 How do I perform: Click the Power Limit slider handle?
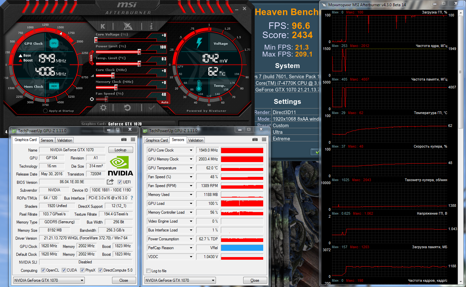coord(139,52)
